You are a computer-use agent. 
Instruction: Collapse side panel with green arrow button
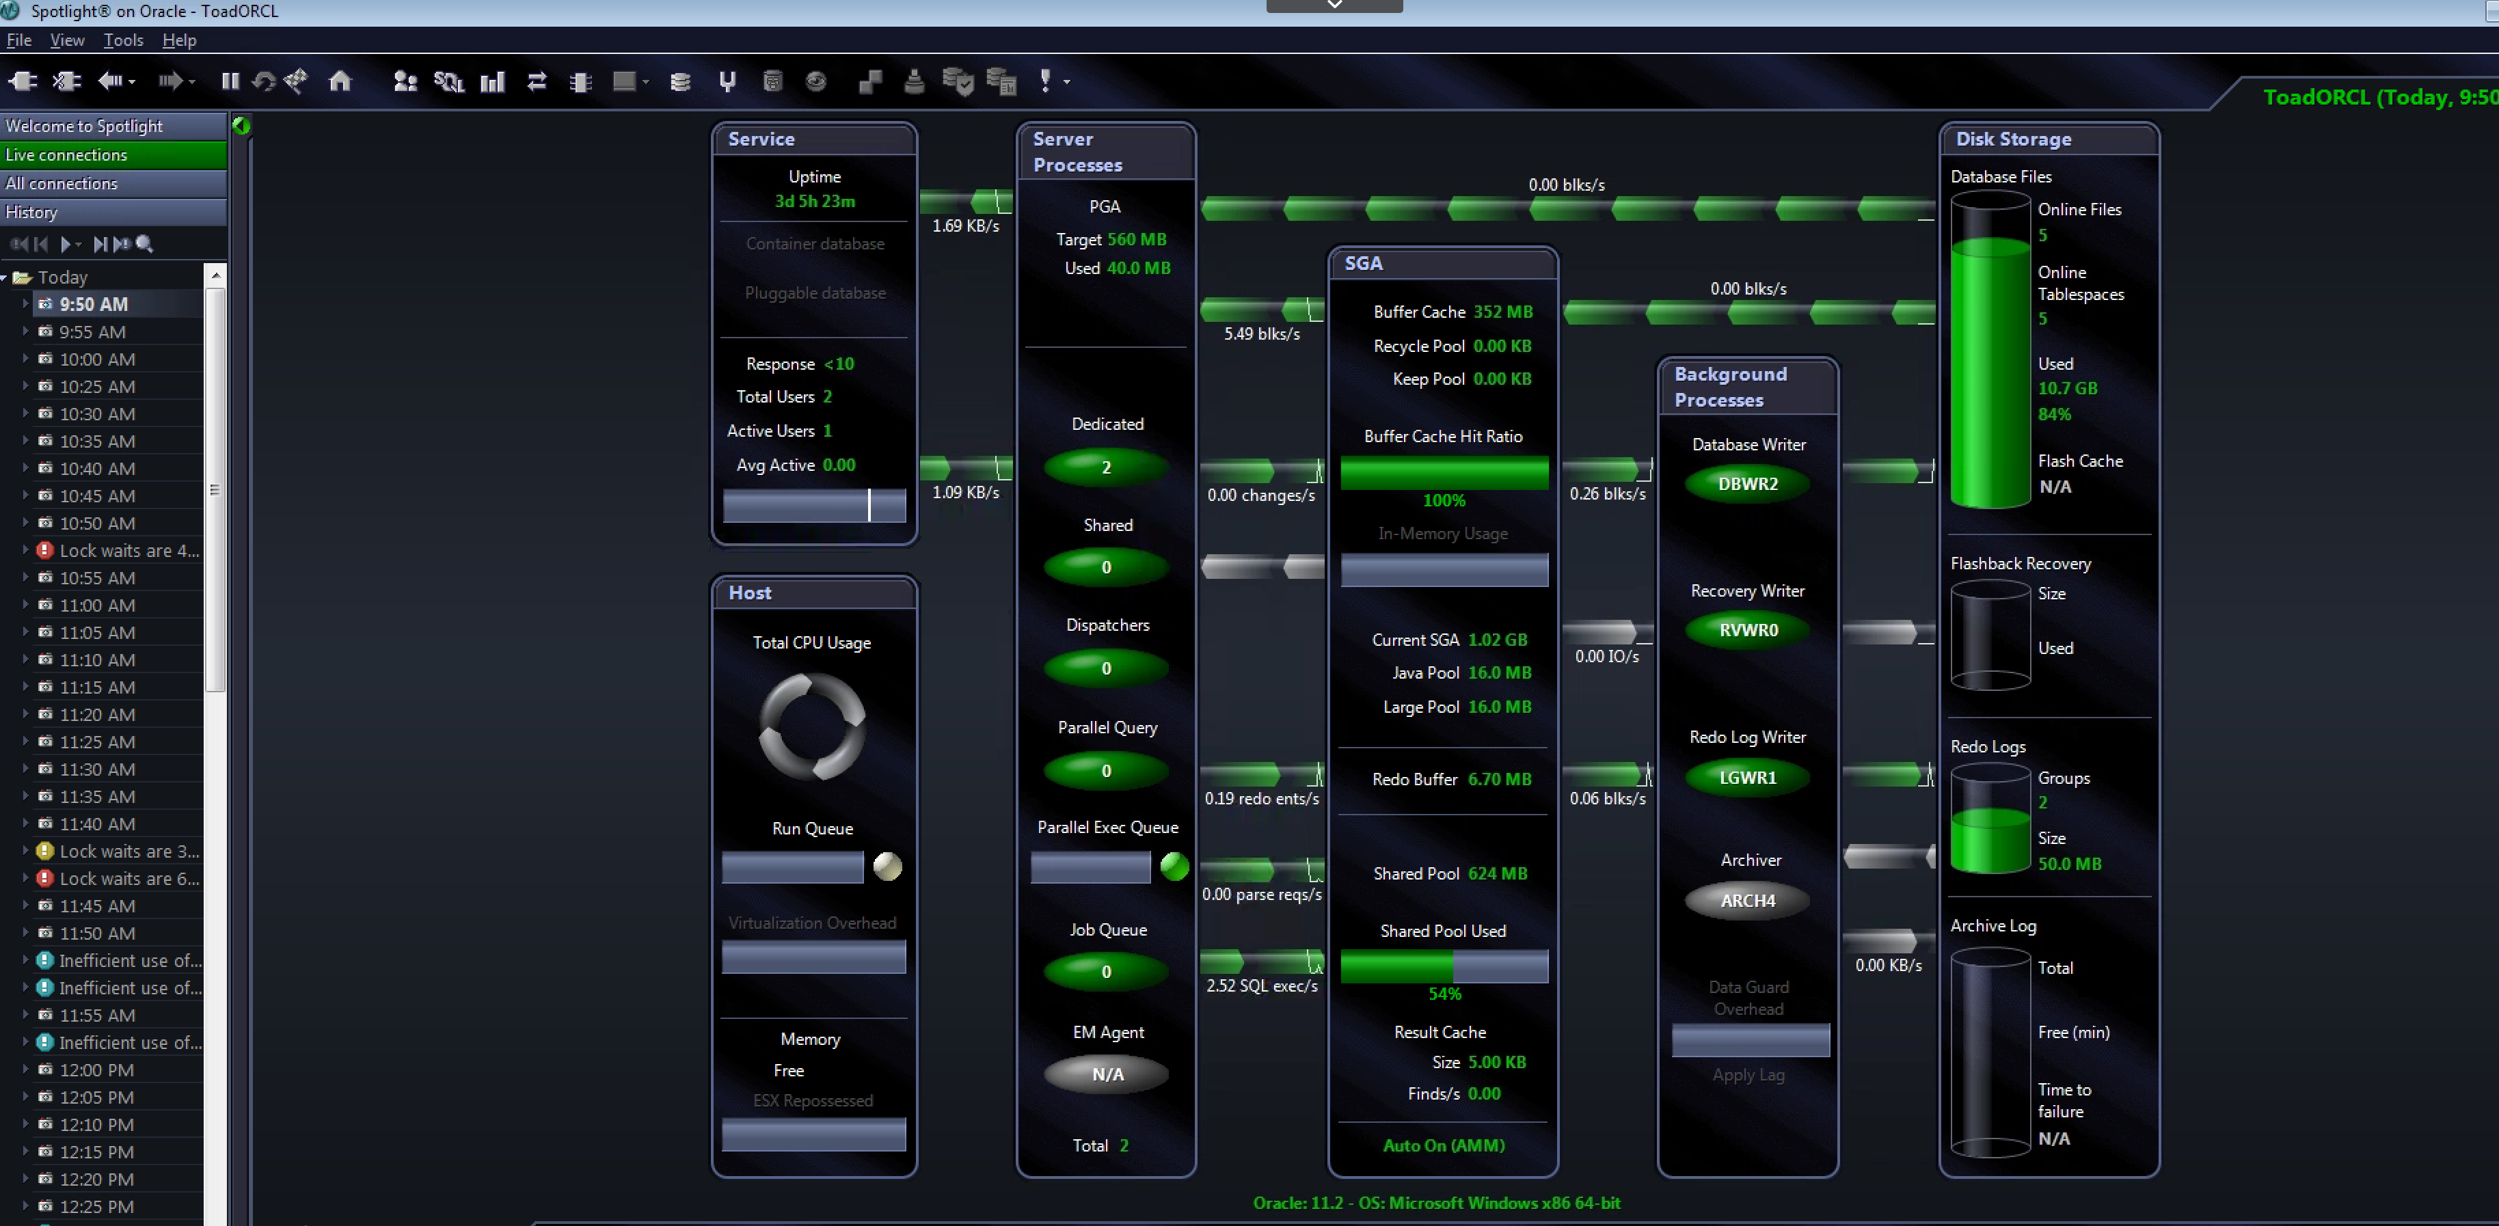click(241, 125)
